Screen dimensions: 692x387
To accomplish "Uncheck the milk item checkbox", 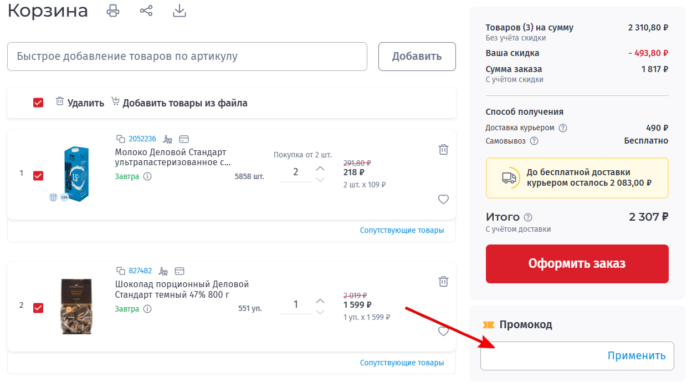I will [38, 175].
